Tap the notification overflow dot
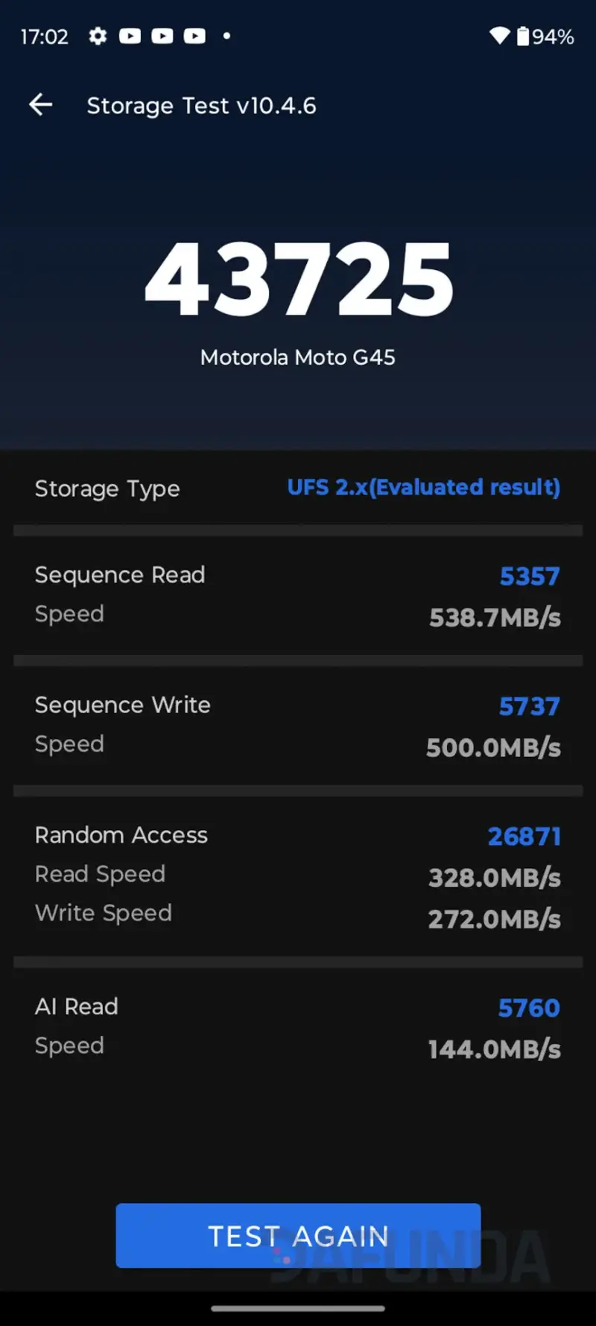The width and height of the screenshot is (596, 1326). (x=226, y=35)
